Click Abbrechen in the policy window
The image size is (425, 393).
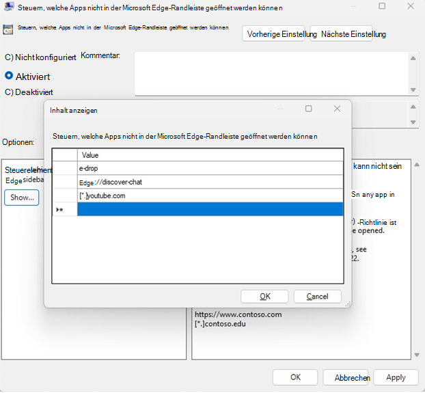(x=346, y=377)
